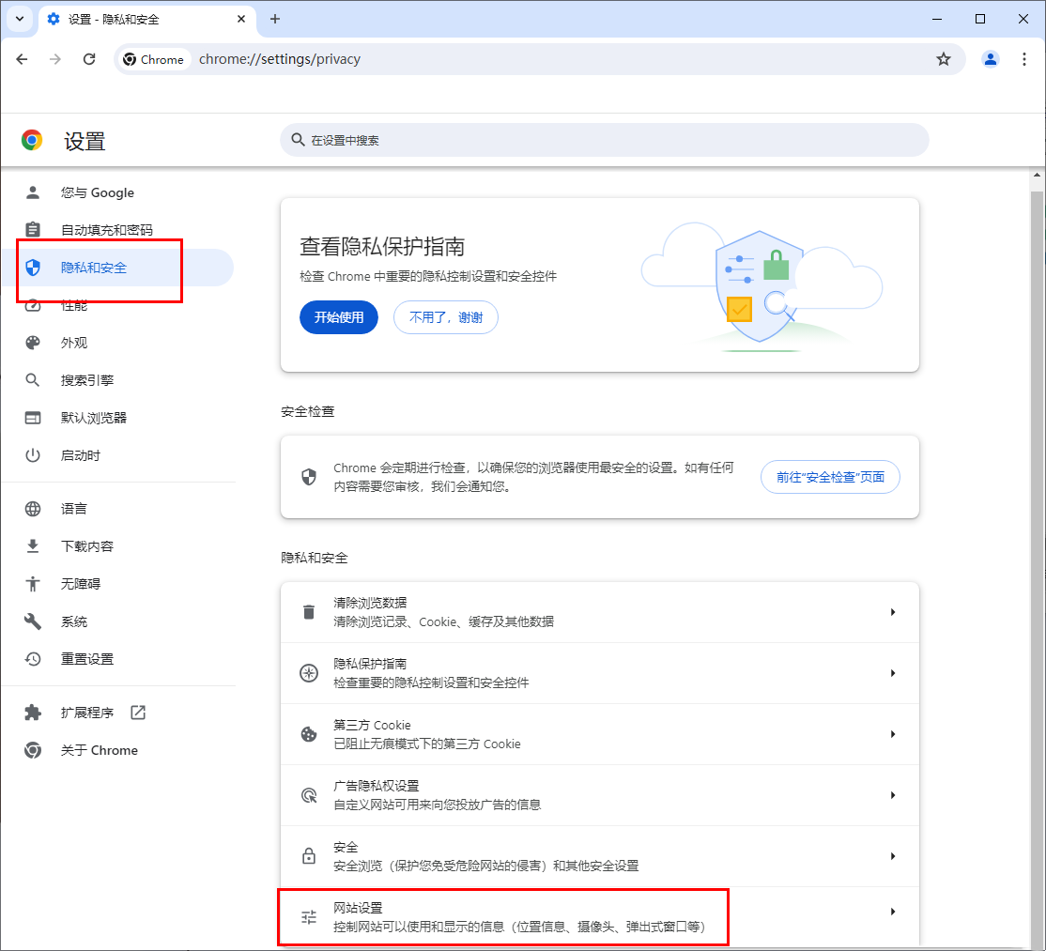The height and width of the screenshot is (951, 1046).
Task: Expand 广告隐私权设置 with its arrow
Action: [893, 795]
